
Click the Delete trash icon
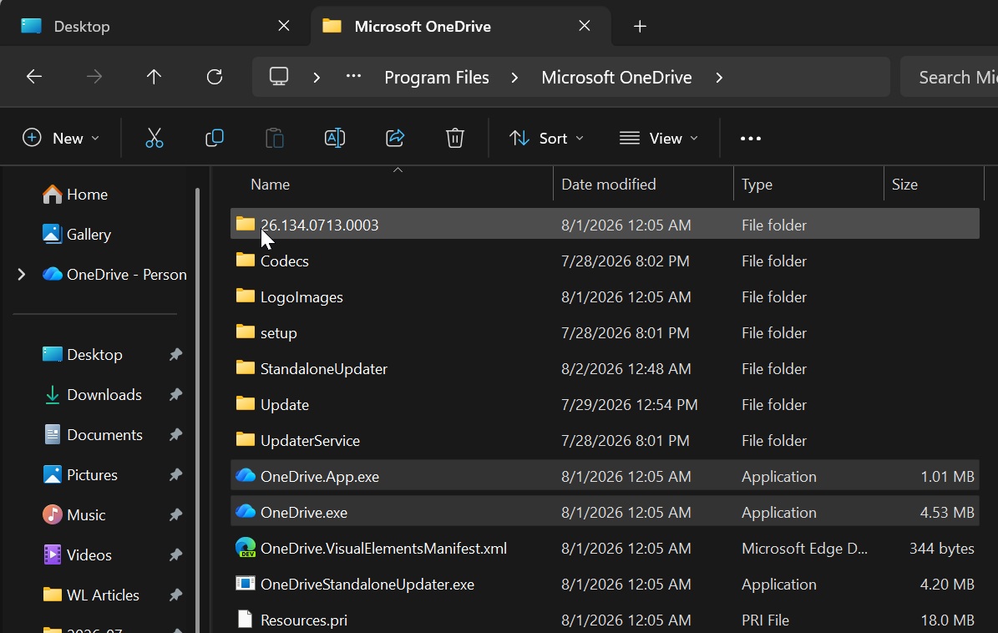(455, 138)
